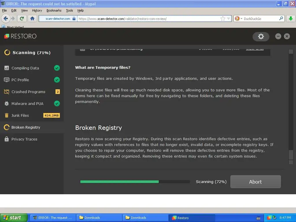
Task: Open the browser home page
Action: tap(32, 18)
